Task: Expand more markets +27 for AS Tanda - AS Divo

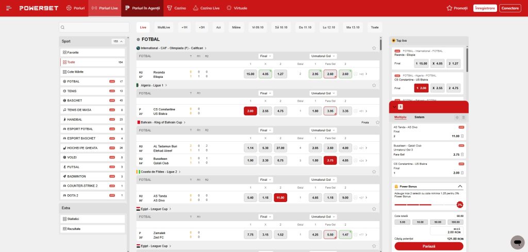Action: point(363,198)
